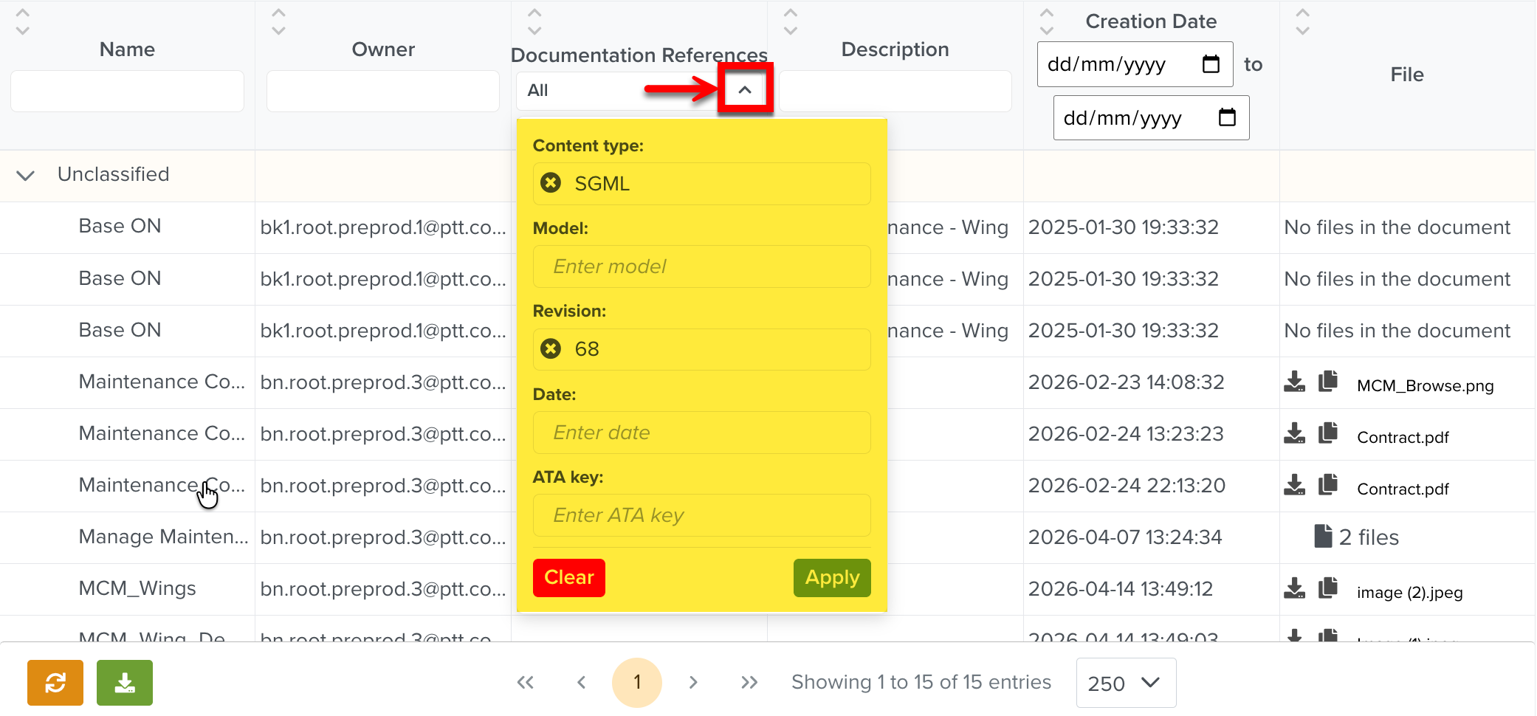Screen dimensions: 1537x716
Task: Open the 2 files attachment for Manage Maintenance
Action: coord(1358,537)
